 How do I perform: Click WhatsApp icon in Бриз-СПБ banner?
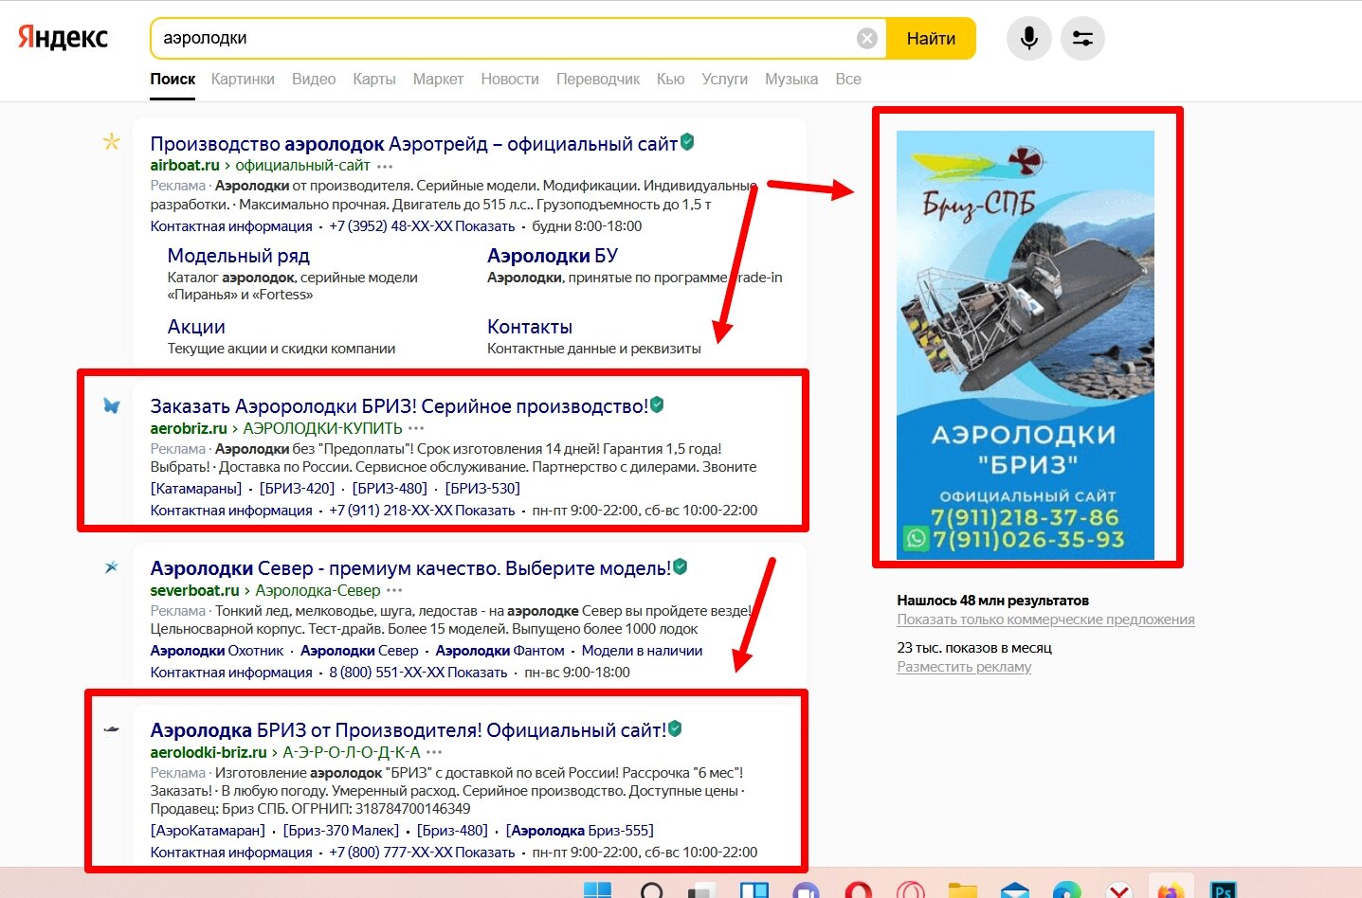916,539
